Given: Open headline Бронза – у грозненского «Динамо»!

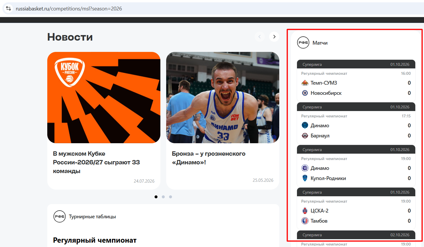Looking at the screenshot, I should [209, 158].
